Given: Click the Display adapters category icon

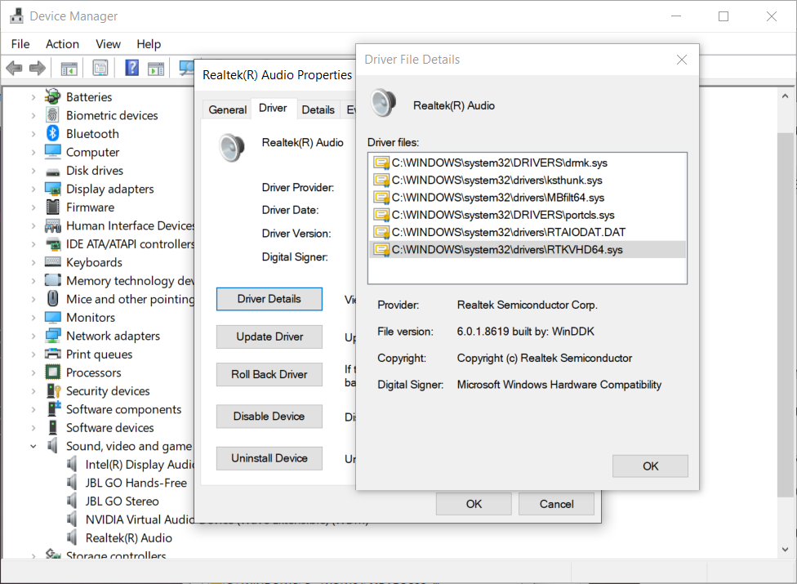Looking at the screenshot, I should [x=53, y=189].
